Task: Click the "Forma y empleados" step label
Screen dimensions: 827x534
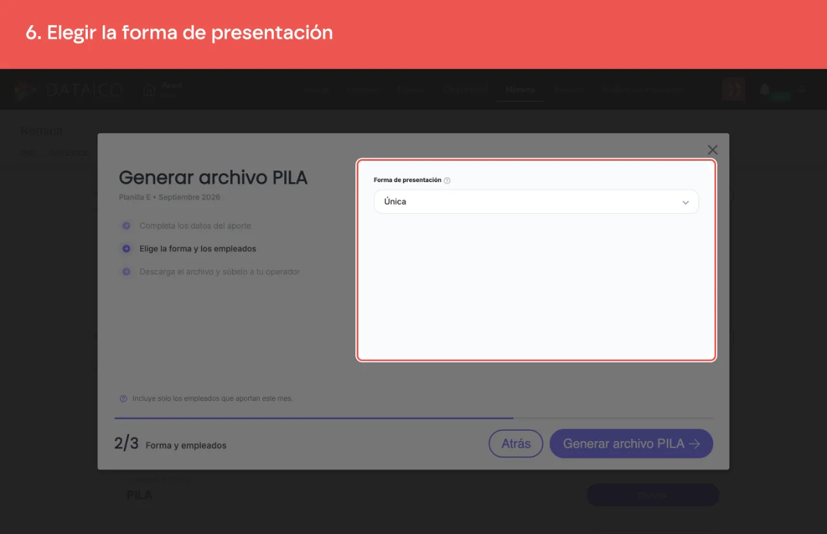Action: 186,446
